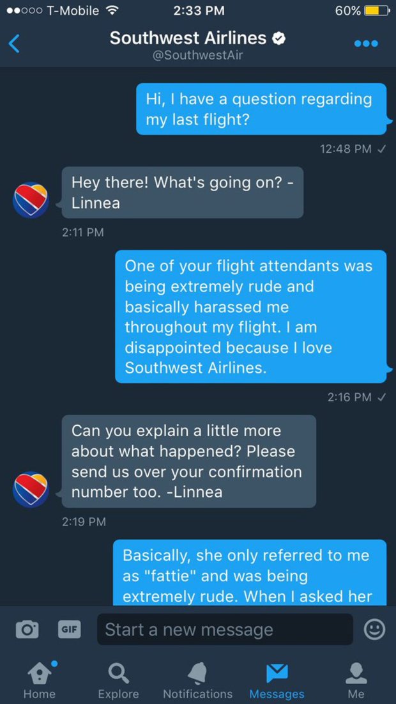Open the three-dot more options menu

point(366,43)
